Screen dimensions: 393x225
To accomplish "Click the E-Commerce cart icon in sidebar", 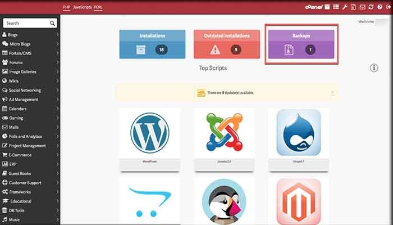I will [x=4, y=155].
